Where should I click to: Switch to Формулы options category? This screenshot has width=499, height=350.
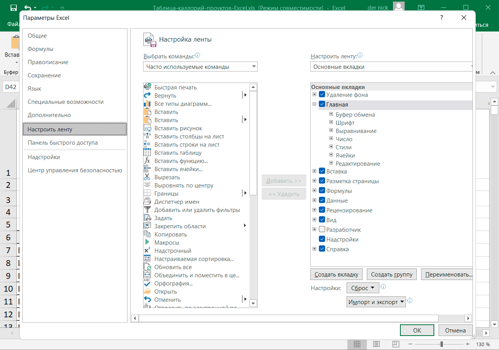74,49
